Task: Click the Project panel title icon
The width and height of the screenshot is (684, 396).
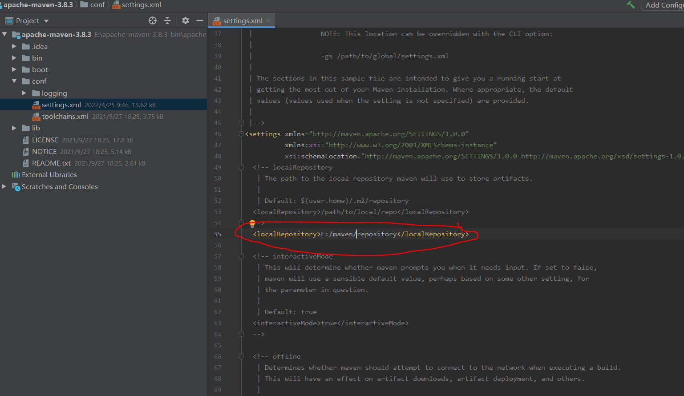Action: (9, 20)
